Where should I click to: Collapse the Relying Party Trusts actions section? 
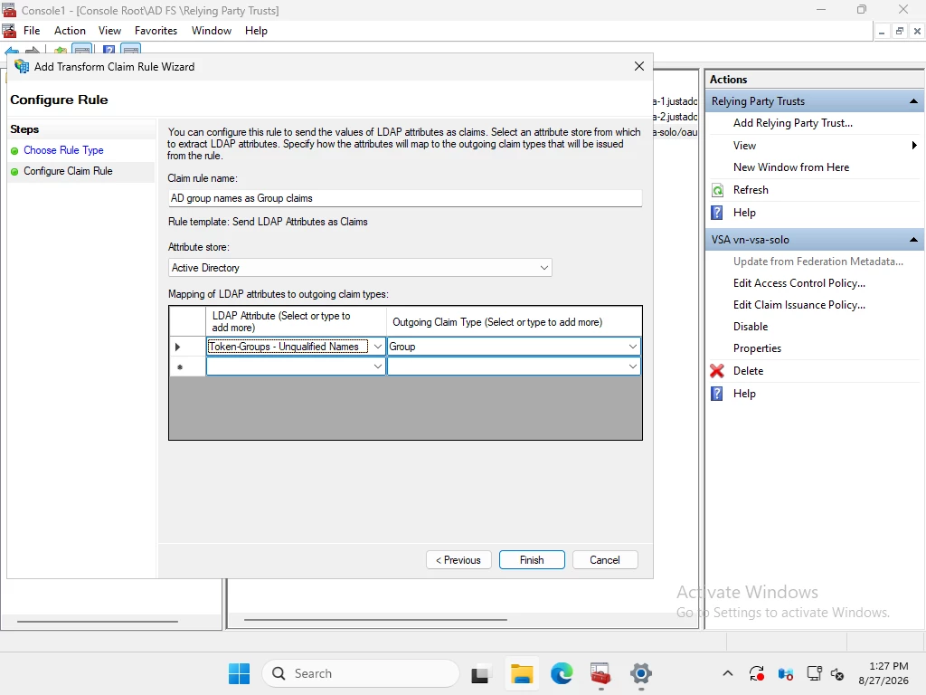pyautogui.click(x=913, y=101)
